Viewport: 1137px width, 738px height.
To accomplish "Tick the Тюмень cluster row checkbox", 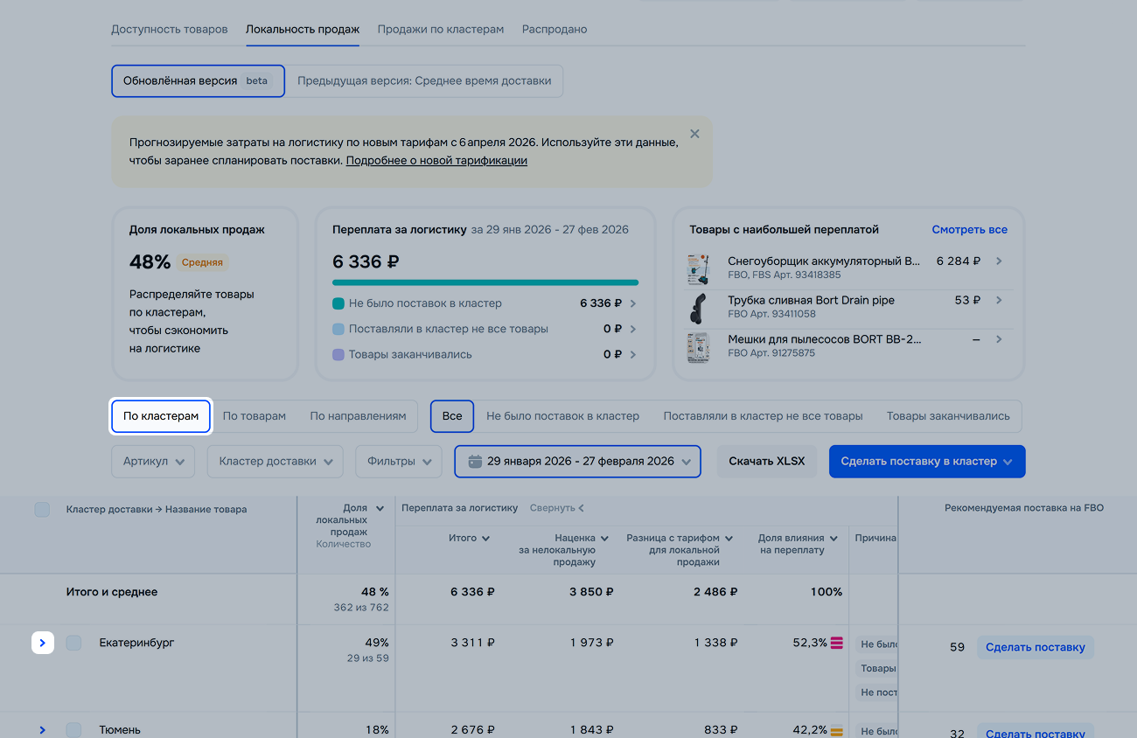I will pos(73,729).
